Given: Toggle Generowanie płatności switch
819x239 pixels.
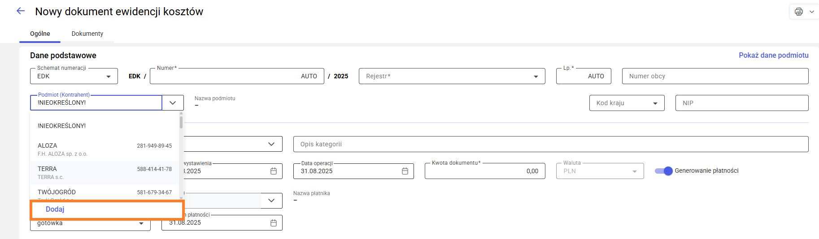Looking at the screenshot, I should pyautogui.click(x=663, y=171).
